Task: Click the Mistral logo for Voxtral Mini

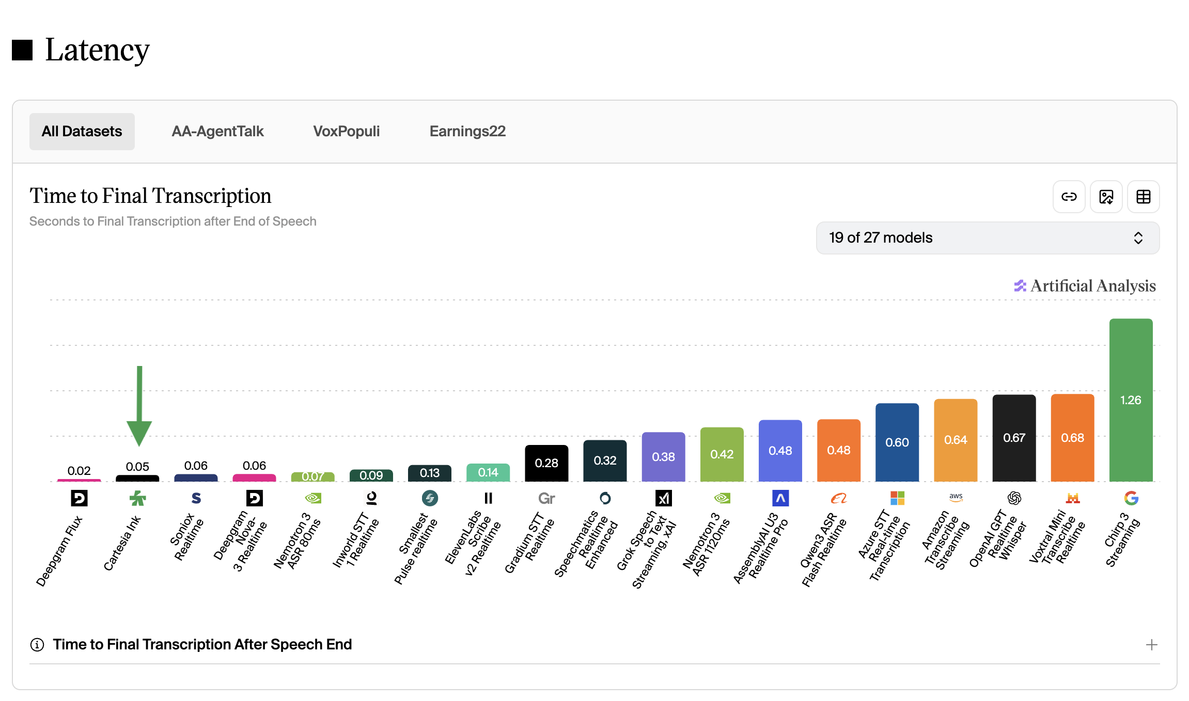Action: (1072, 498)
